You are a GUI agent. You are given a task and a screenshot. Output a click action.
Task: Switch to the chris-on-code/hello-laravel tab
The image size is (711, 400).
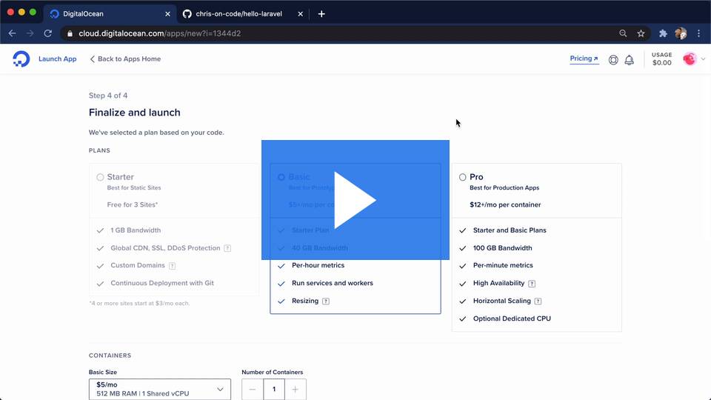[241, 14]
